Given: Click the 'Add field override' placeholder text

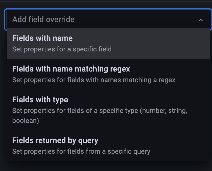Looking at the screenshot, I should 44,20.
